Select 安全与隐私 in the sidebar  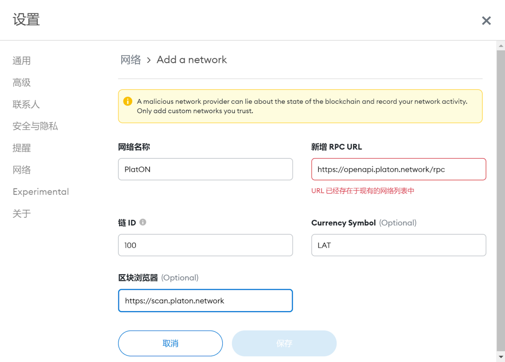pos(35,126)
